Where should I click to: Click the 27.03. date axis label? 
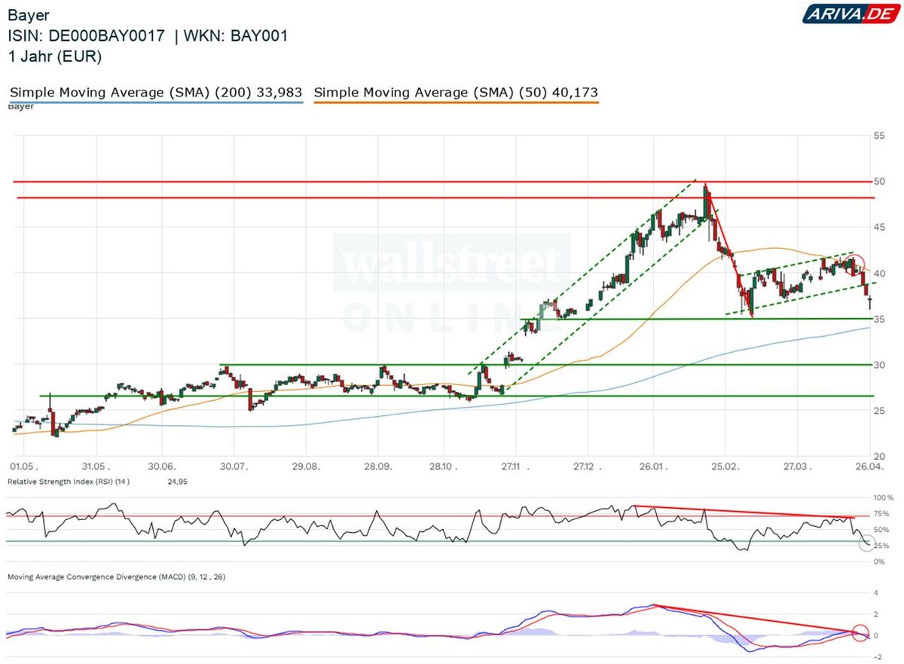coord(798,467)
